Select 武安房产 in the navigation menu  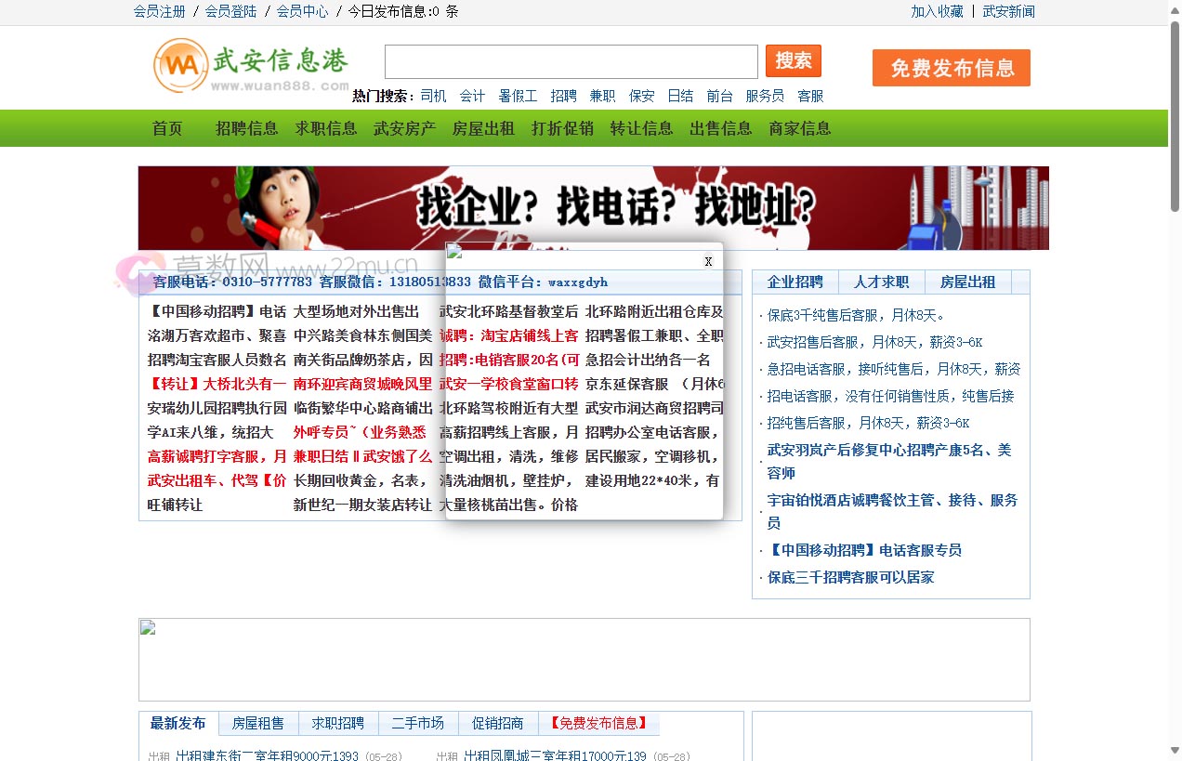(x=403, y=128)
